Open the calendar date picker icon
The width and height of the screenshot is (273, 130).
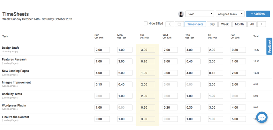tap(179, 24)
